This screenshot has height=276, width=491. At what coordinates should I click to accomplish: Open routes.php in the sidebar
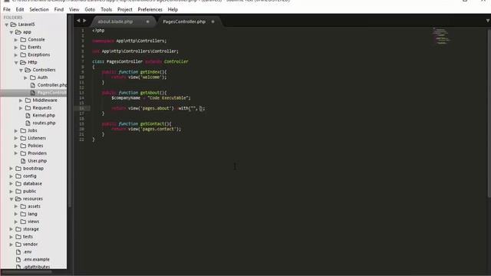click(44, 123)
